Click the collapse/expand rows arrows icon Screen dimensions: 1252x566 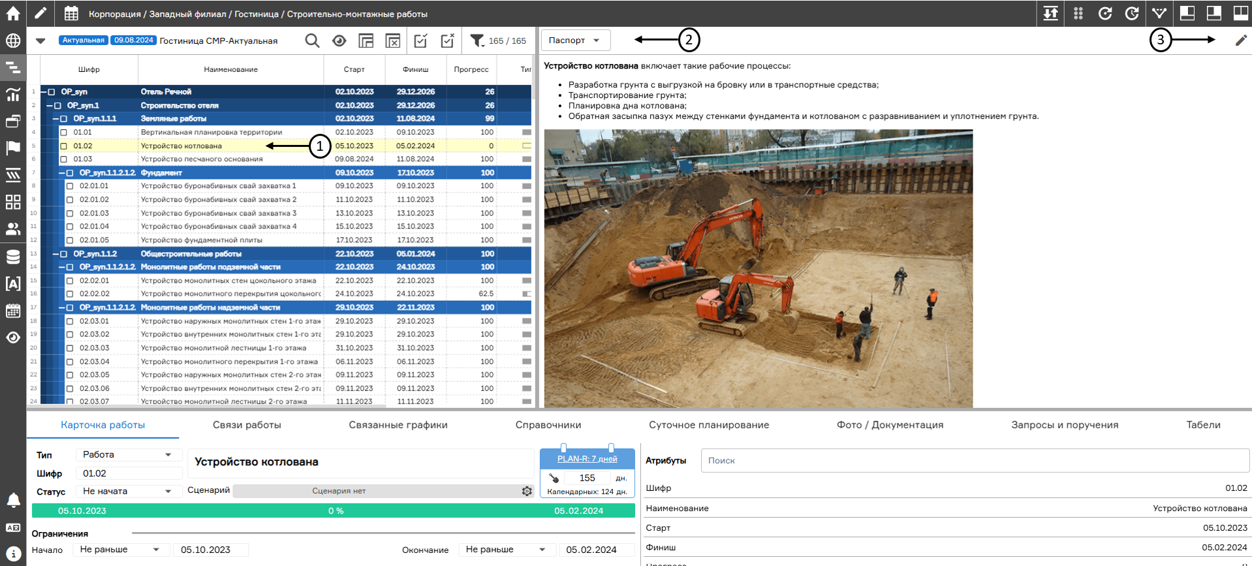1051,13
